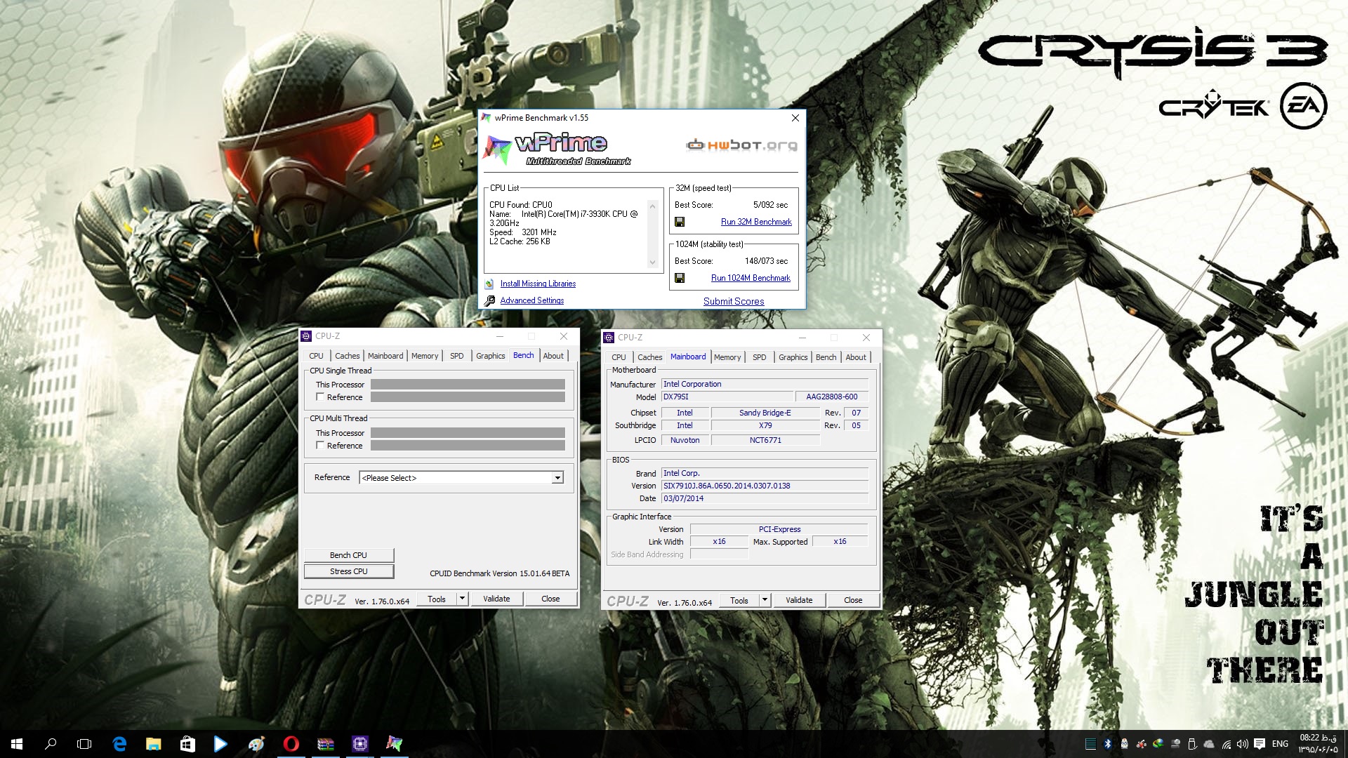This screenshot has width=1348, height=758.
Task: Click the hwbot.org logo in wPrime
Action: point(741,145)
